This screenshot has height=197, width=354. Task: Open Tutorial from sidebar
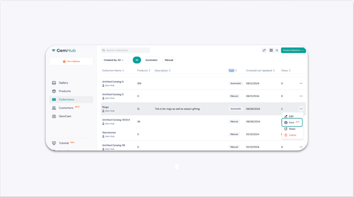(x=64, y=143)
